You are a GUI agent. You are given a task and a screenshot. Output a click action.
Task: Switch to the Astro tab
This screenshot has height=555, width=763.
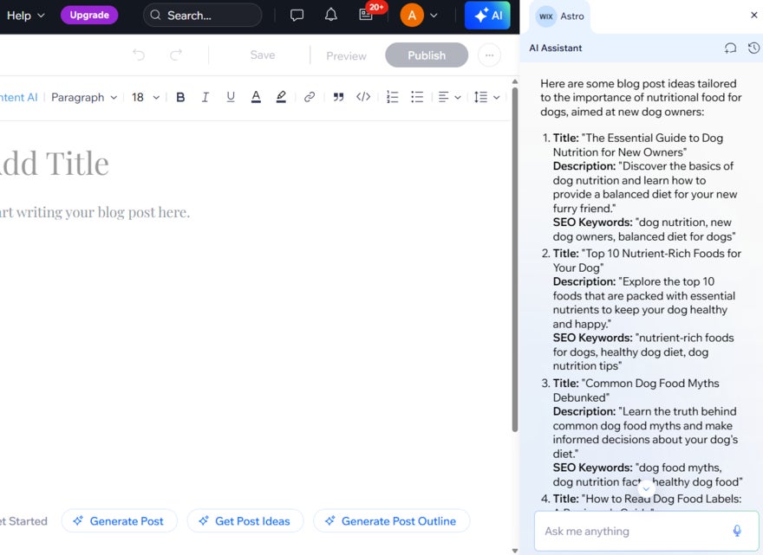pyautogui.click(x=559, y=15)
